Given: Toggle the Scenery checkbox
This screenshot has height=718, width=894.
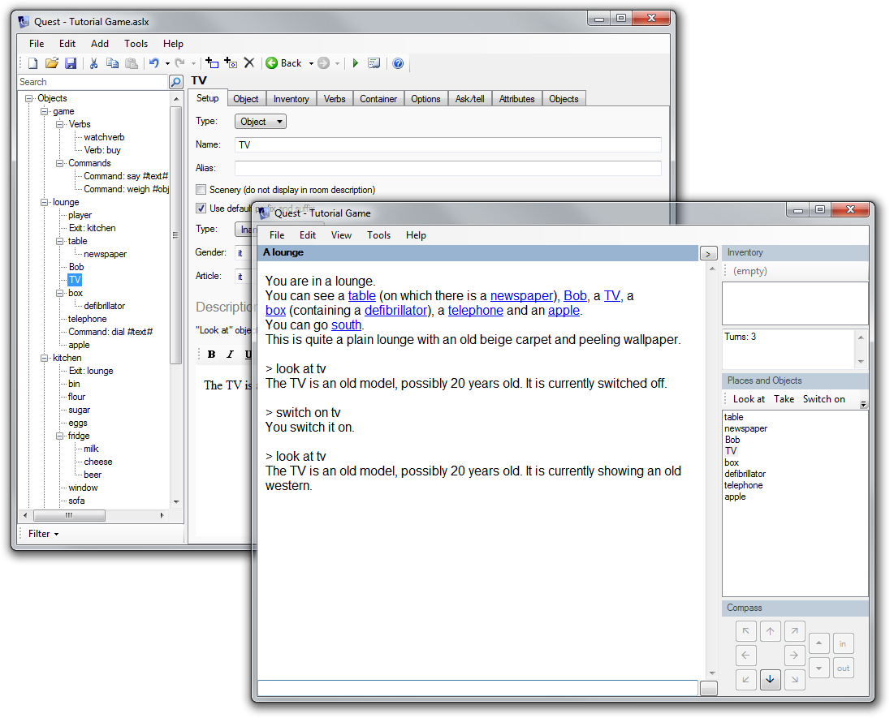Looking at the screenshot, I should [201, 190].
